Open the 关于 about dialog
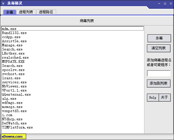174x140 pixels. 165,97
